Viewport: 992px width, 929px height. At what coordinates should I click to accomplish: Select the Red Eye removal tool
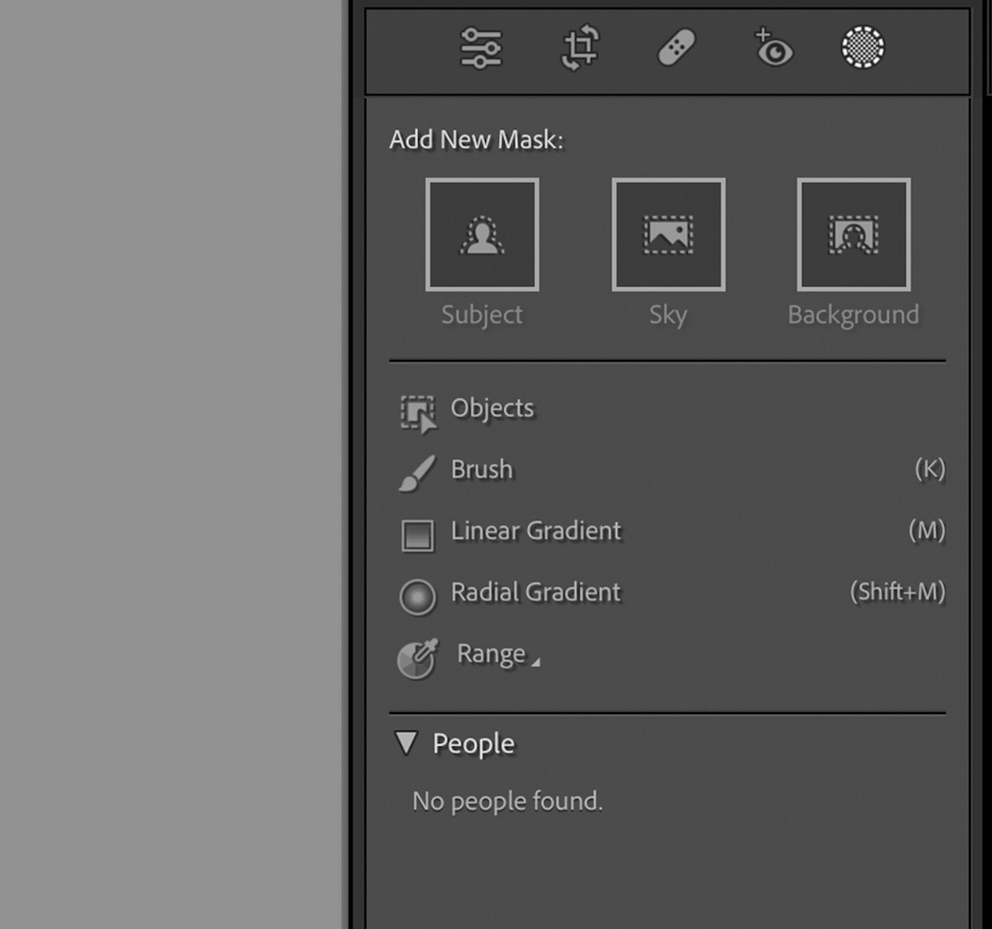(x=772, y=49)
